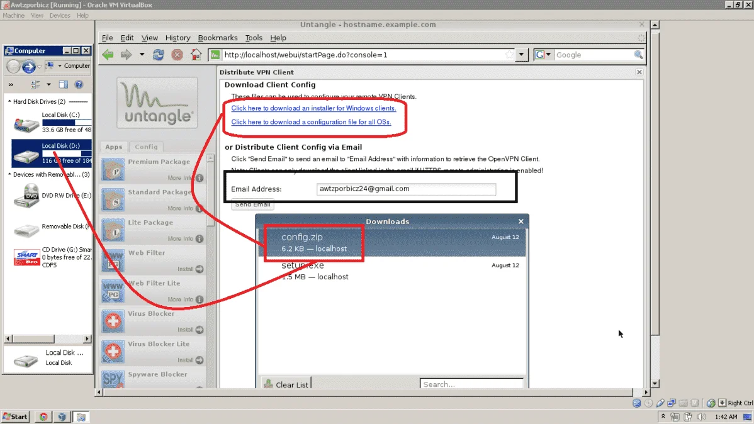Show hidden system tray icons

click(x=663, y=416)
